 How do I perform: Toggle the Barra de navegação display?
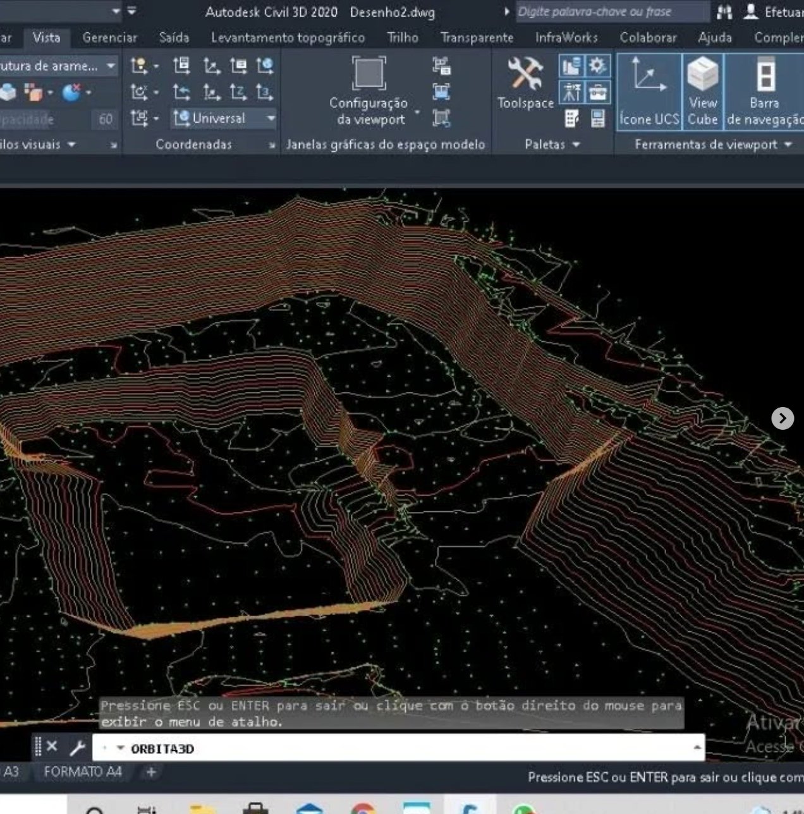tap(764, 92)
